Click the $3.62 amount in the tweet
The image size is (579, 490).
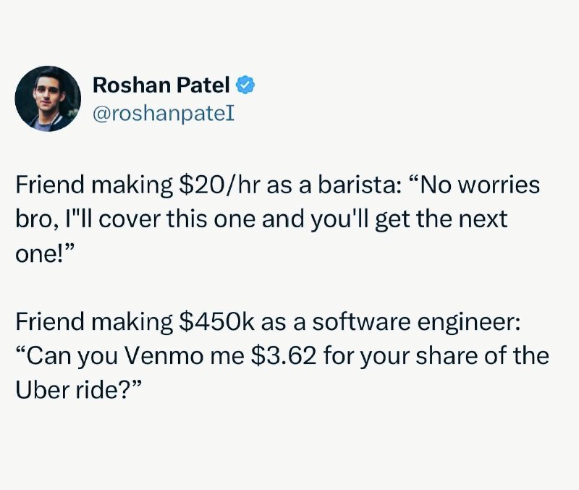point(283,356)
